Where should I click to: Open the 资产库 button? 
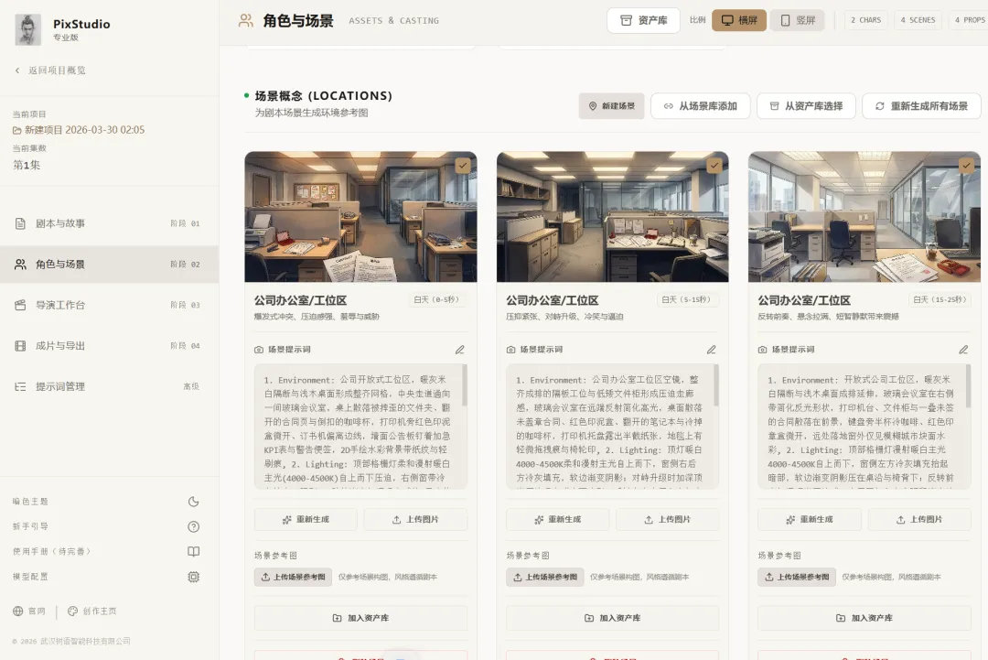pyautogui.click(x=643, y=20)
